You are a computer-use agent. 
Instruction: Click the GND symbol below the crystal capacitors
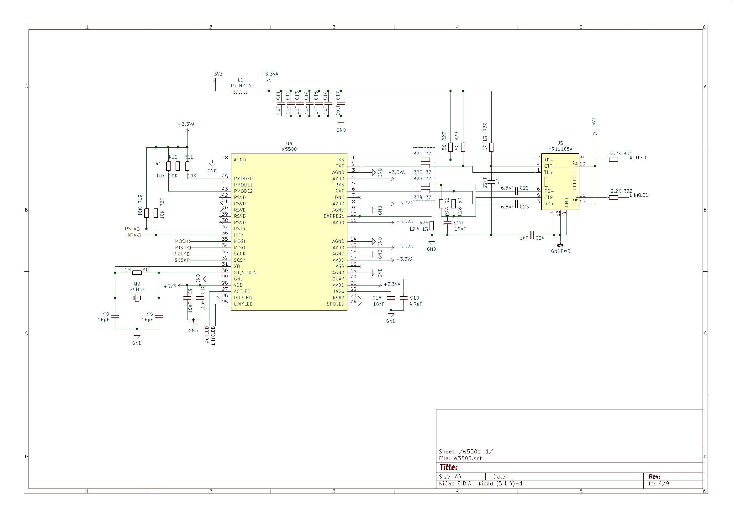[x=137, y=337]
